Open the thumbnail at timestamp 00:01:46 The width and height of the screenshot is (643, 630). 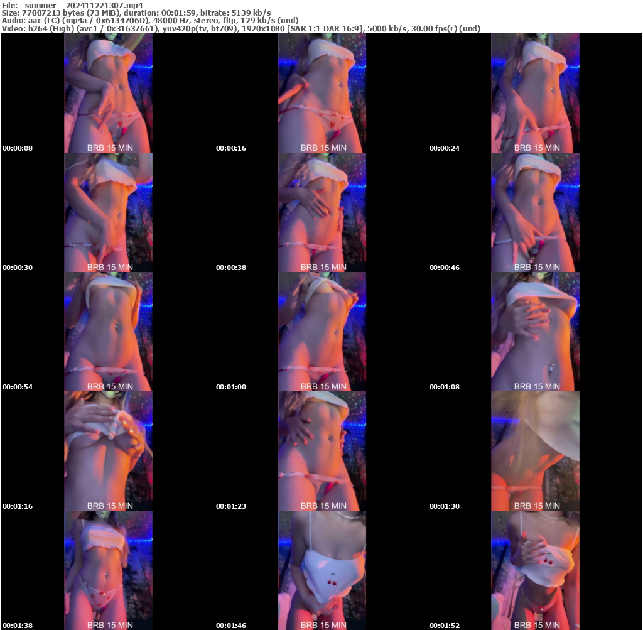320,568
